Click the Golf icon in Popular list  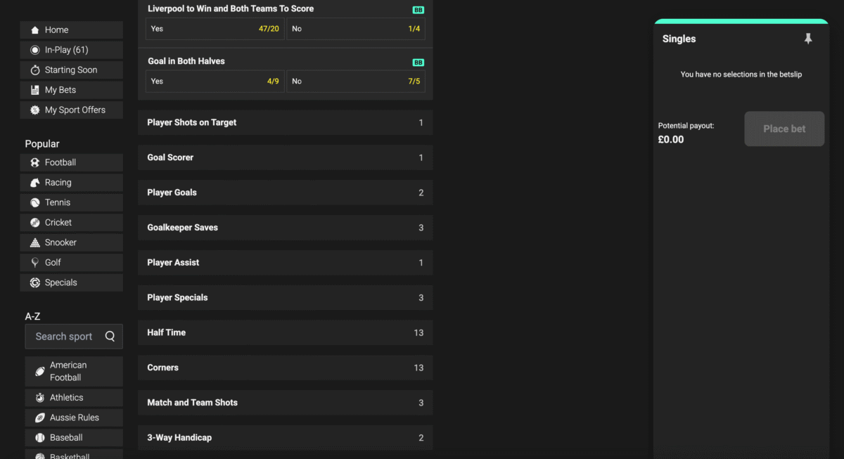point(35,262)
